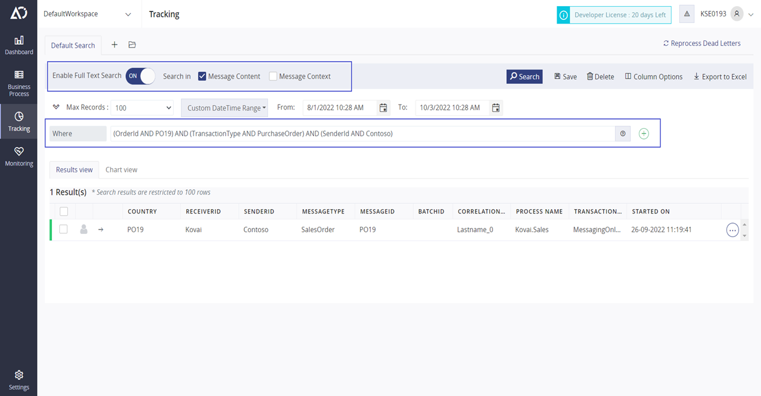The height and width of the screenshot is (396, 761).
Task: Uncheck Message Content checkbox
Action: [x=202, y=76]
